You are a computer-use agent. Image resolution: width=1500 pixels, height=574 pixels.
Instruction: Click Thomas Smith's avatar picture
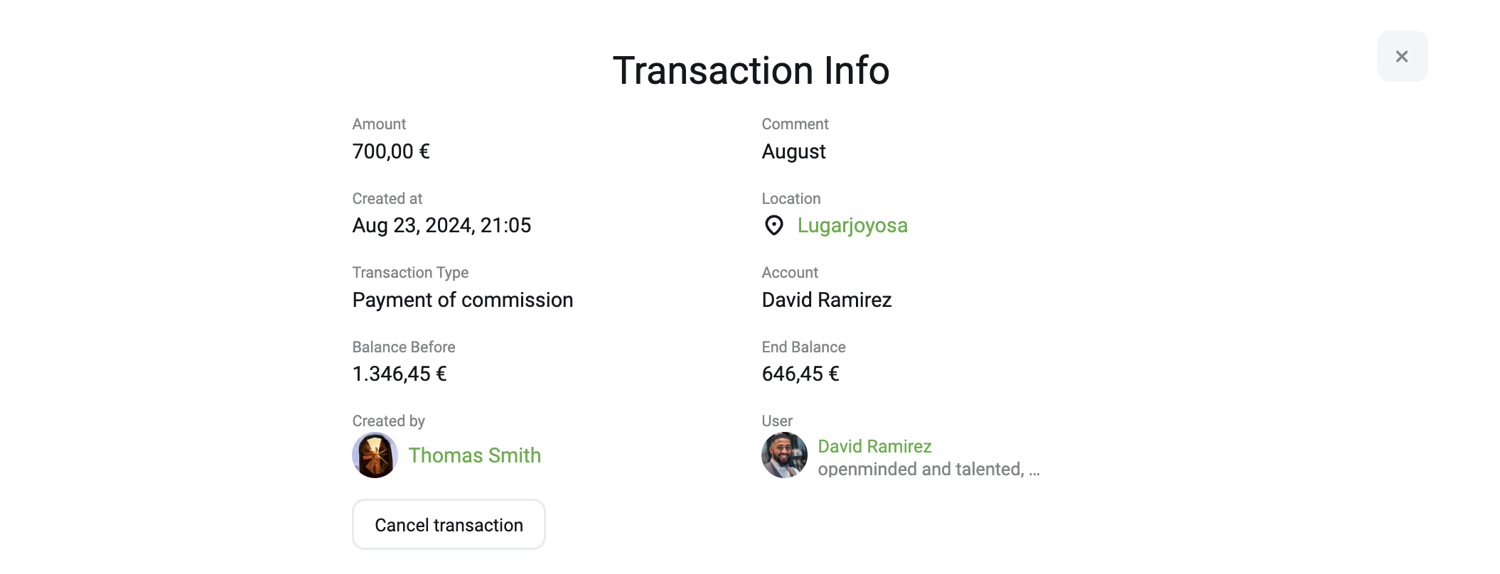[375, 455]
